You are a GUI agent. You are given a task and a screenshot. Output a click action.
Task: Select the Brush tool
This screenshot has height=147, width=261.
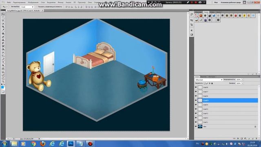pos(3,37)
